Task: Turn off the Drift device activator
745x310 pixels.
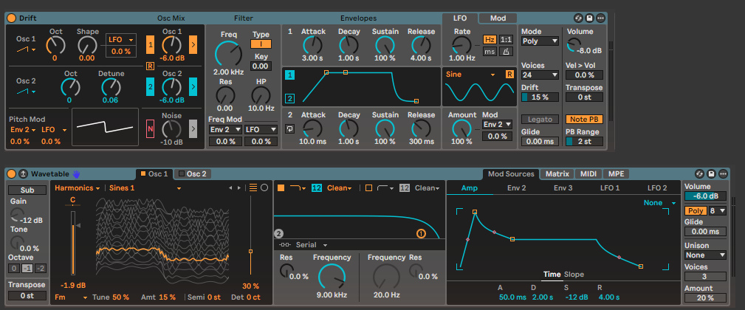Action: click(11, 18)
